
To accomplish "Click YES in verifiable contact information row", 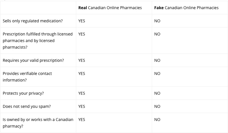I will 82,74.
